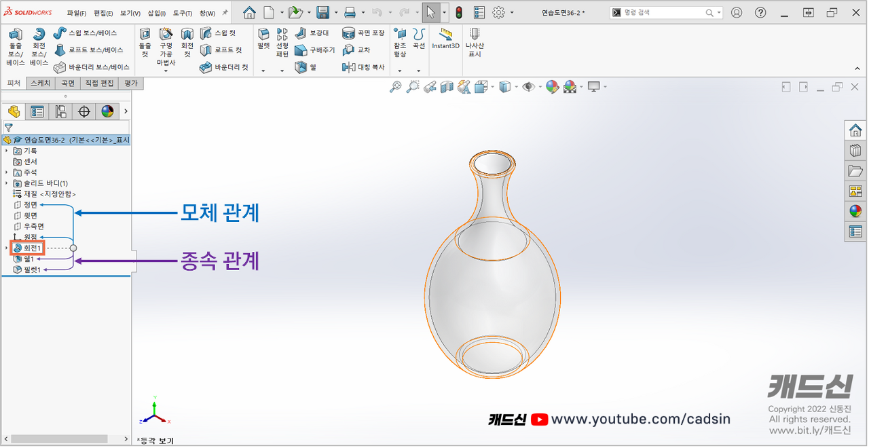
Task: Expand the 기록 history folder
Action: (x=7, y=151)
